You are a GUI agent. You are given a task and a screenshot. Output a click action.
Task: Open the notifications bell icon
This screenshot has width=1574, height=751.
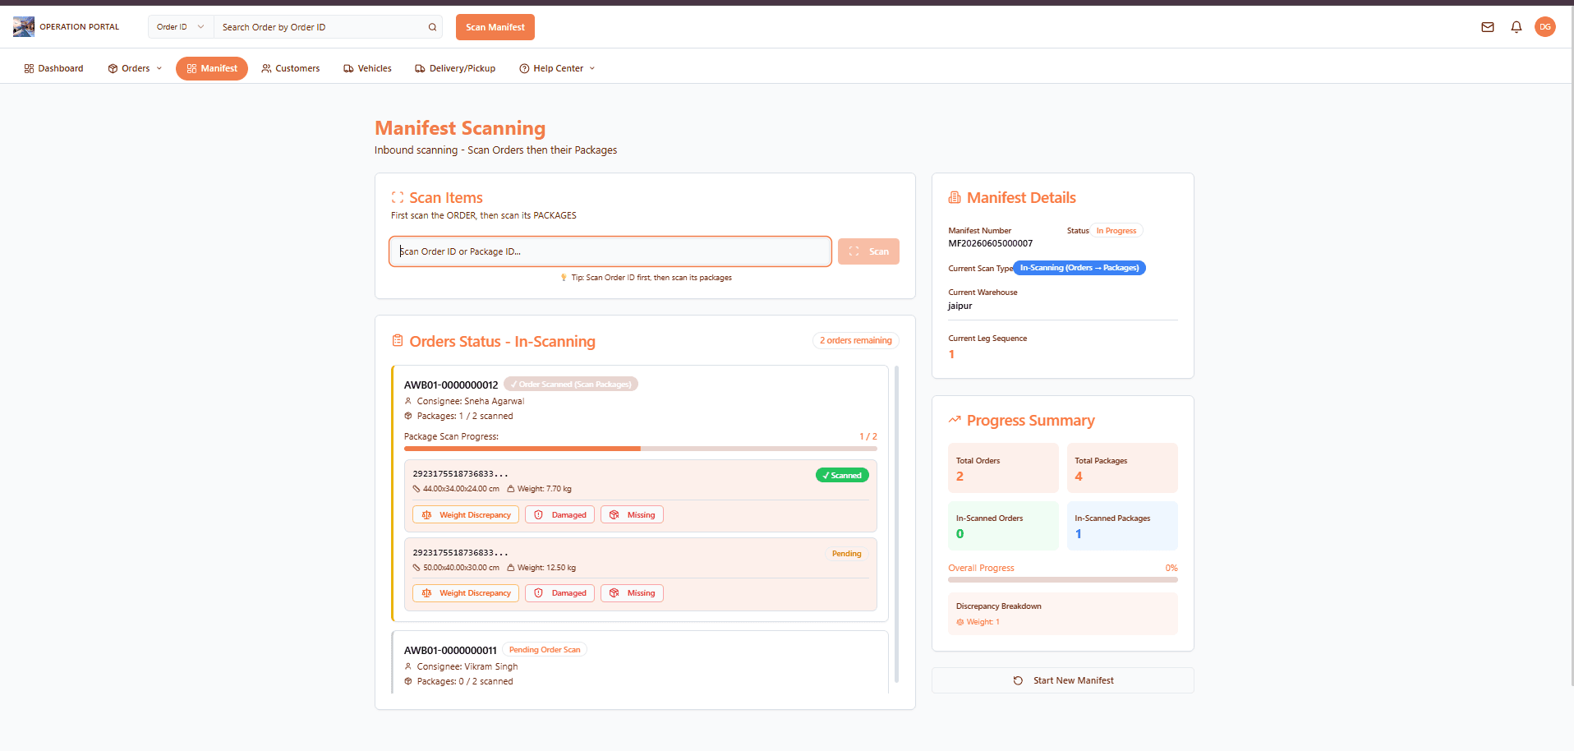pyautogui.click(x=1516, y=27)
